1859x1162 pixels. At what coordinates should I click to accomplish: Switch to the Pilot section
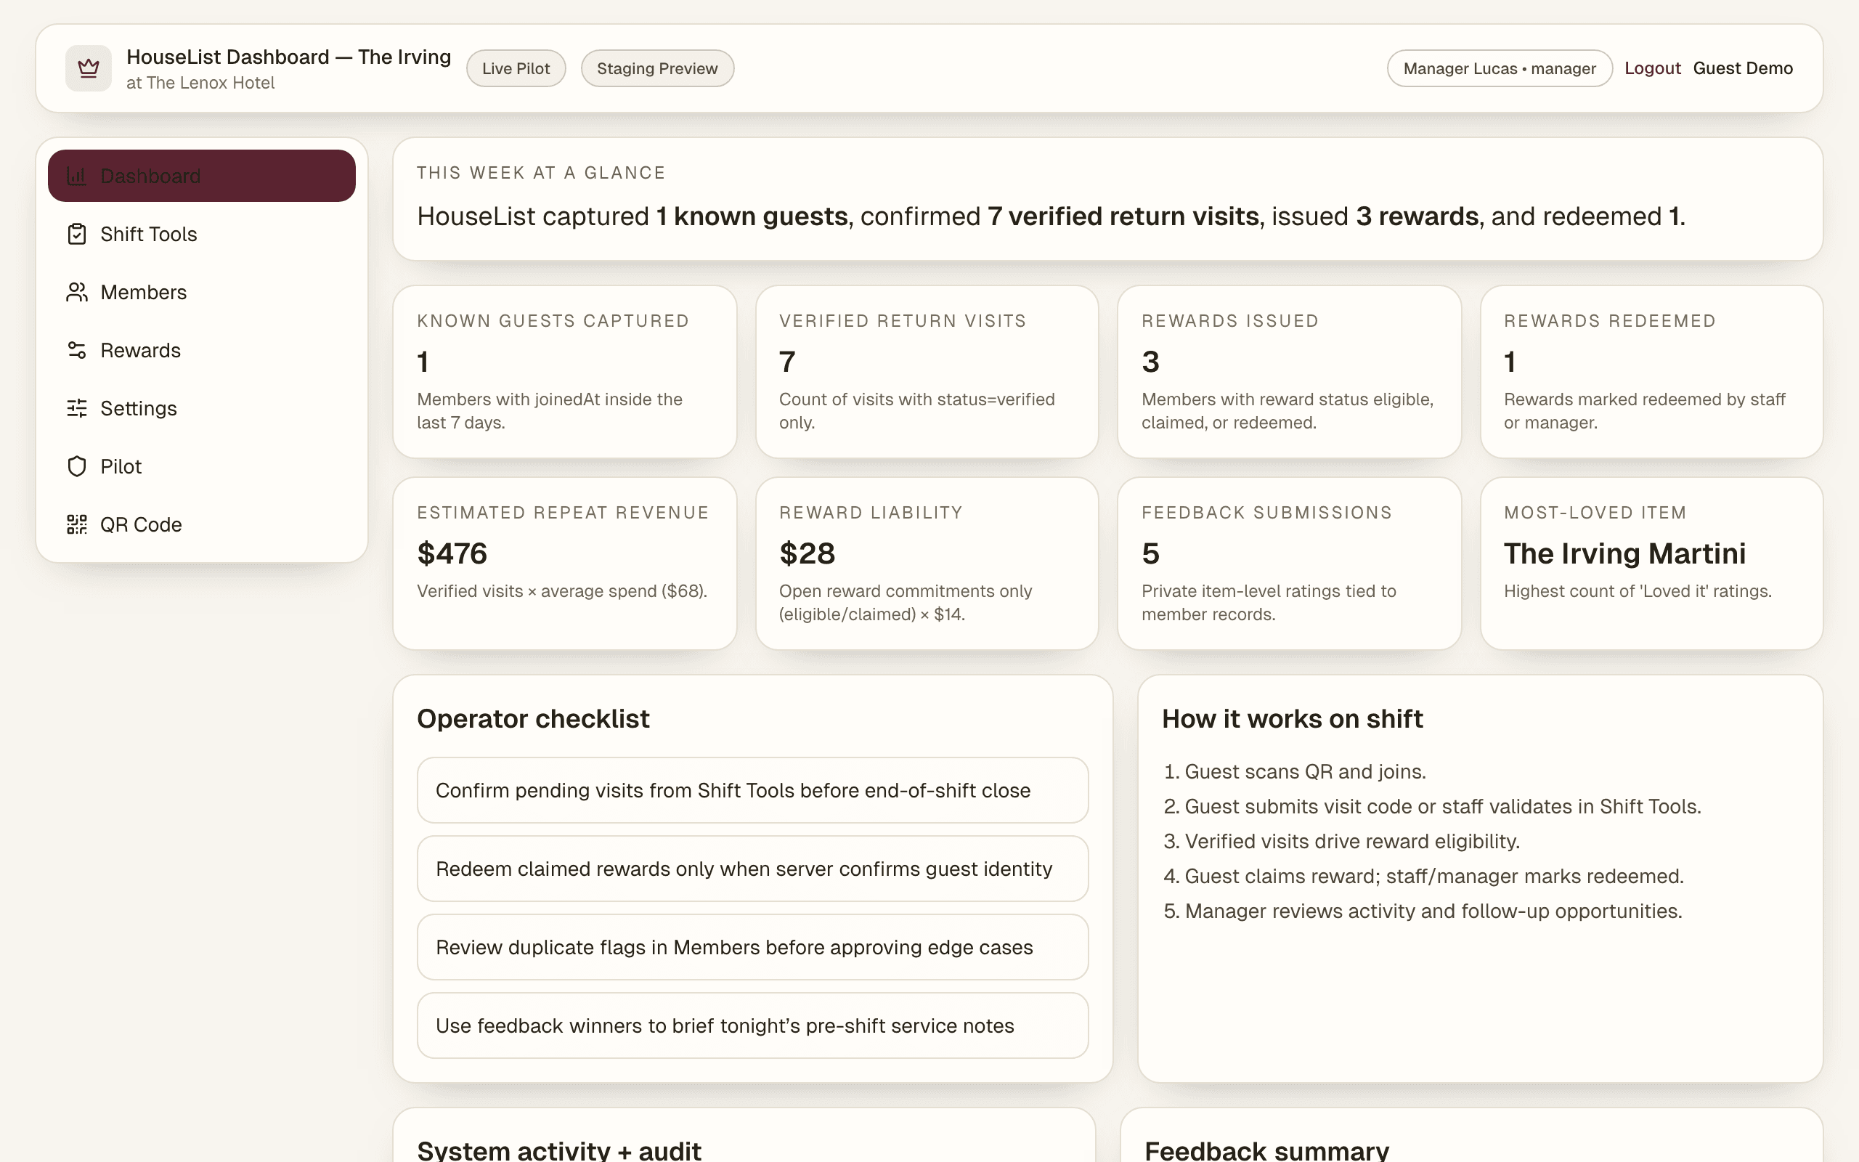tap(121, 466)
